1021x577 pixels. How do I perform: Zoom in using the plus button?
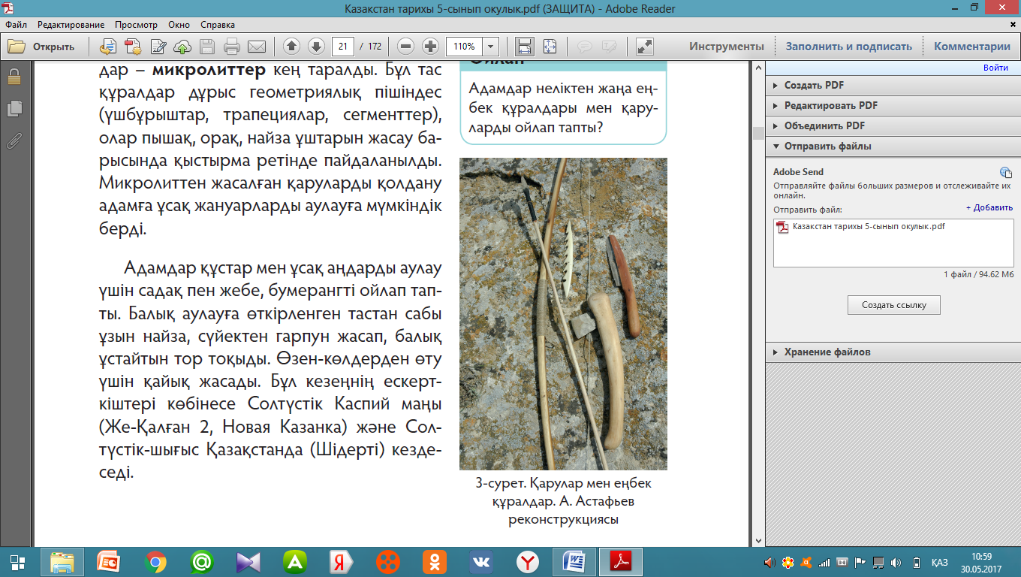[x=430, y=47]
